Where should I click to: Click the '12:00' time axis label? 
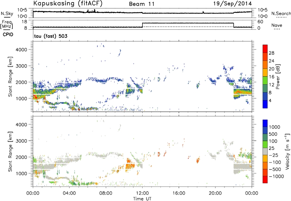tap(142, 193)
